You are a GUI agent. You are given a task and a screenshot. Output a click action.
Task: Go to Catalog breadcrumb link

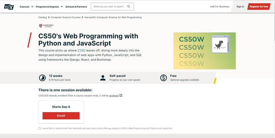(42, 17)
